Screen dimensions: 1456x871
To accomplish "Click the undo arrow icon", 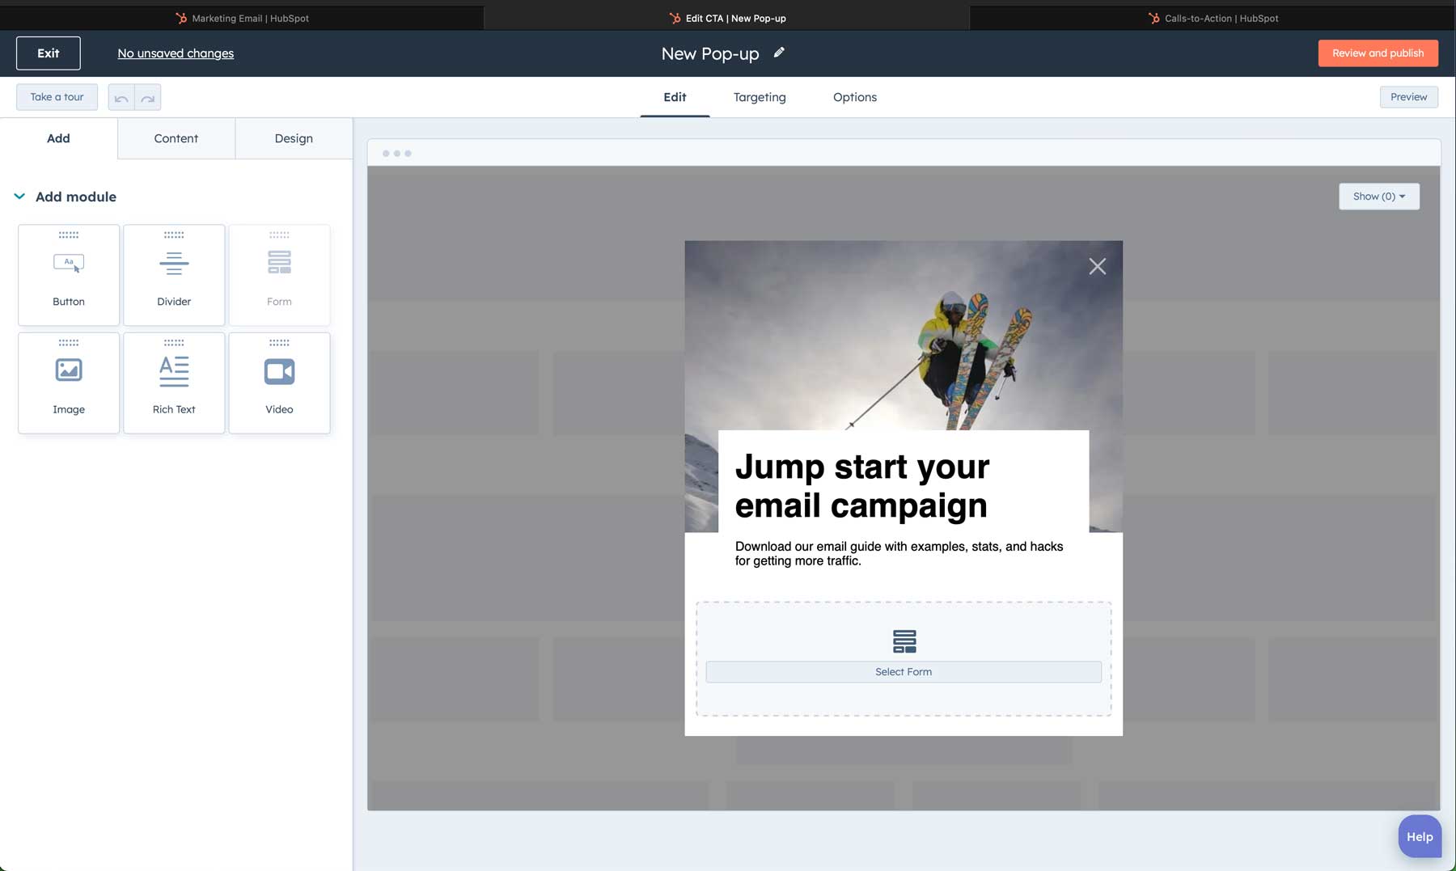I will [122, 97].
